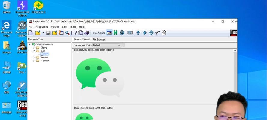Screen dimensions: 267x120
Task: Select the Dialog folder in the tree
Action: [x=44, y=48]
